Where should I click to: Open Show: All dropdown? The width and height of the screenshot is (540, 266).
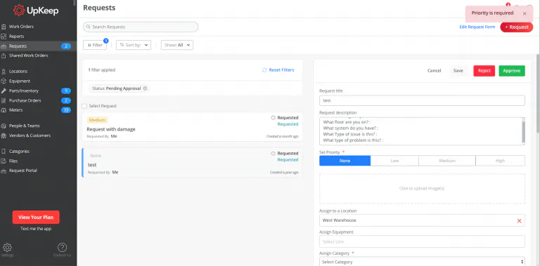(x=177, y=45)
